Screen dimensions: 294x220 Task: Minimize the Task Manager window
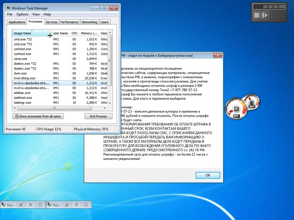click(x=95, y=8)
